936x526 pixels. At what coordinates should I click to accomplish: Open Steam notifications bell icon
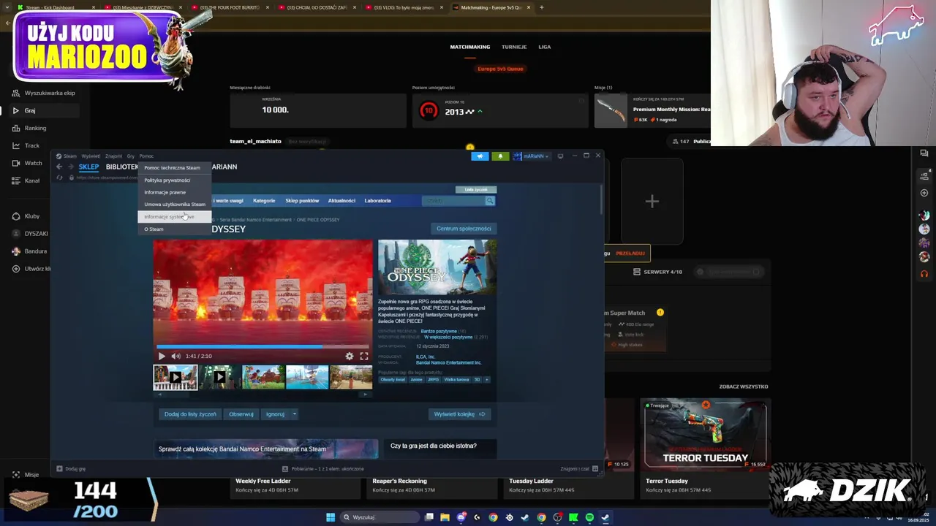(x=501, y=156)
